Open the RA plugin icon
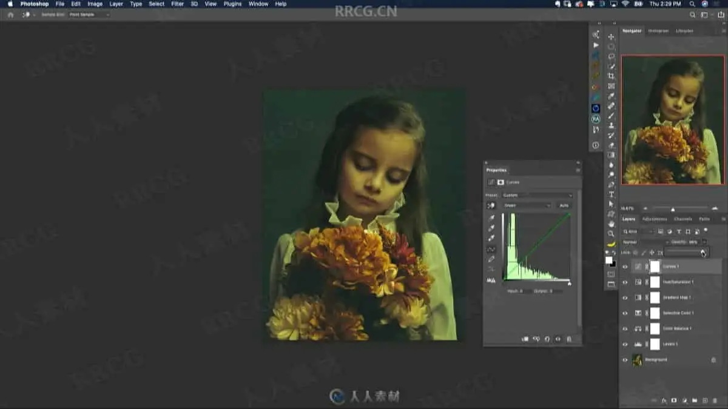Viewport: 728px width, 409px height. [x=596, y=119]
